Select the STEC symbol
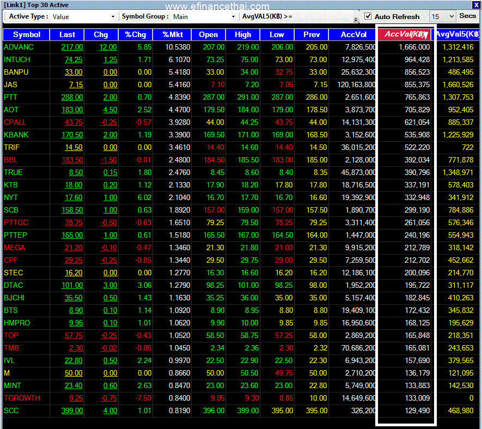482x429 pixels. (x=14, y=273)
